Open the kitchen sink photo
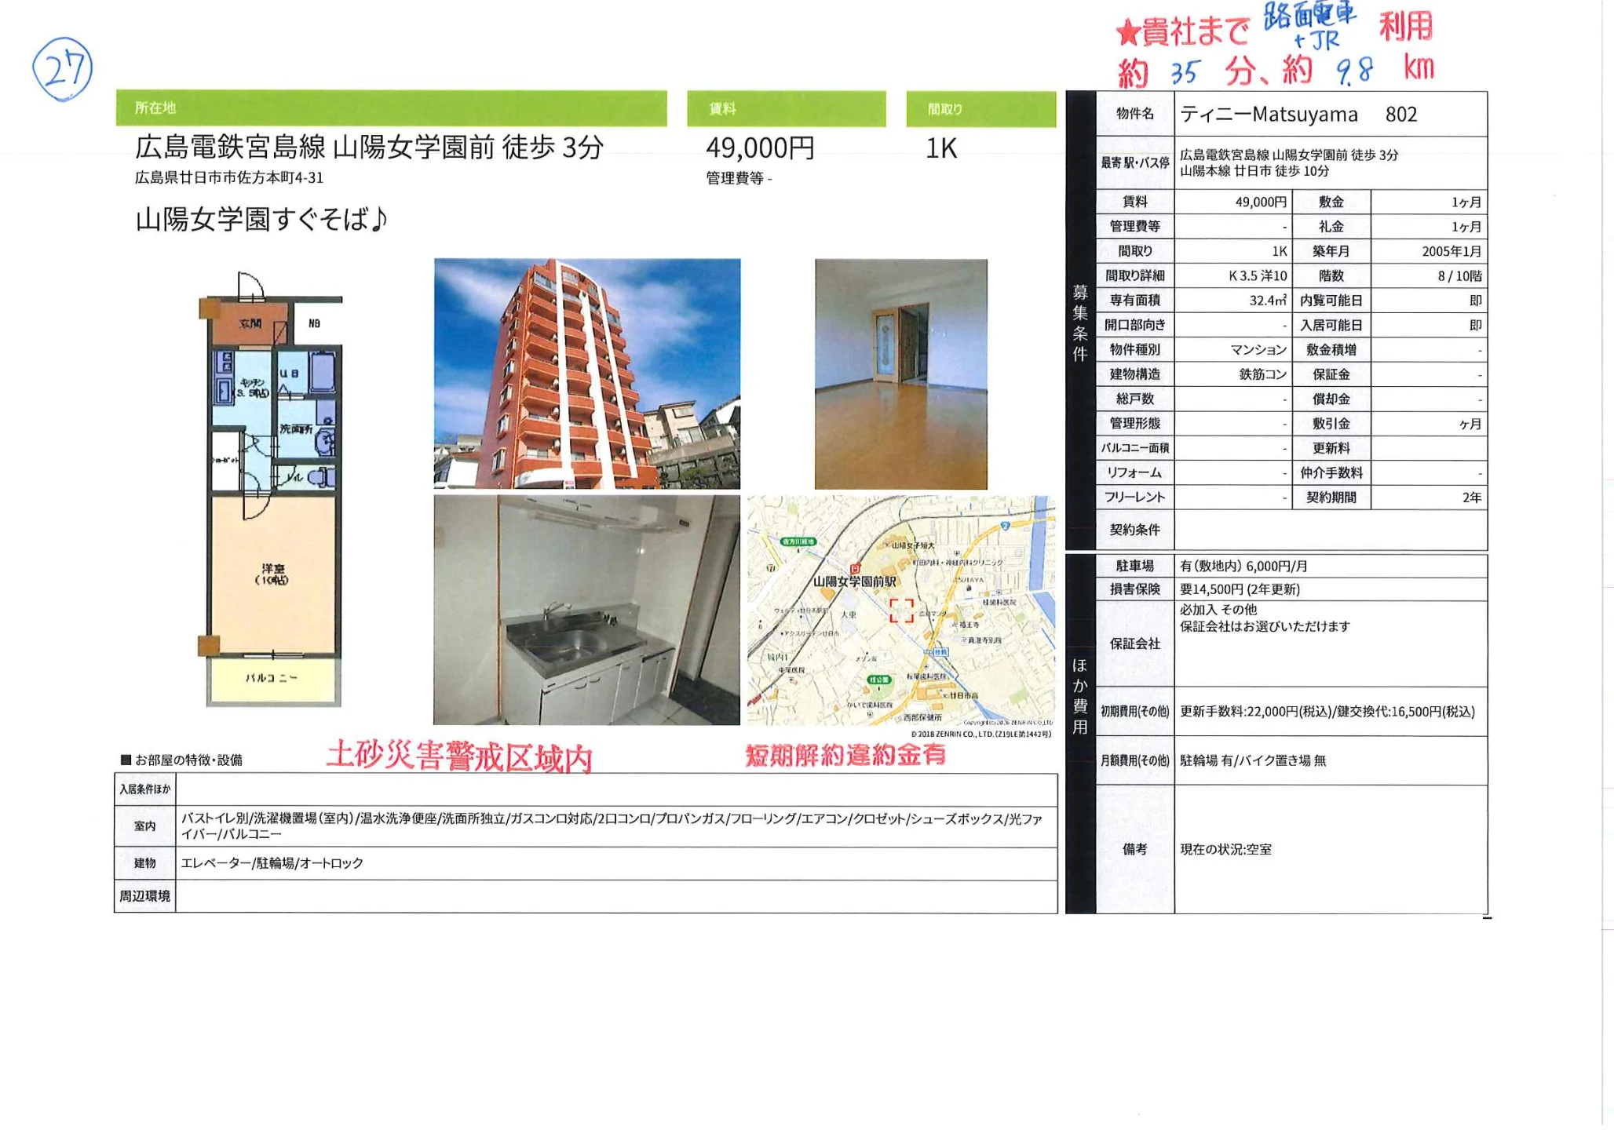This screenshot has width=1614, height=1141. pyautogui.click(x=586, y=610)
